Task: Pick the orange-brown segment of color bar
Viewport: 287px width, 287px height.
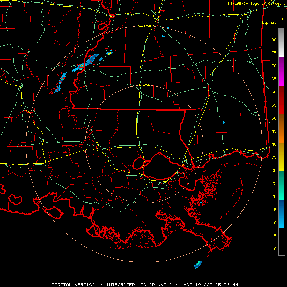Action: point(282,129)
